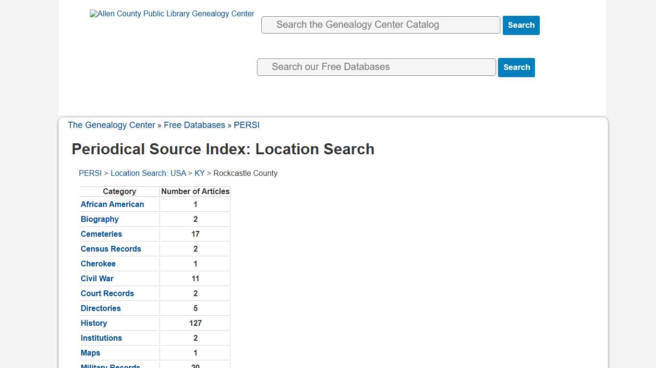
Task: Open Civil War articles
Action: (97, 278)
